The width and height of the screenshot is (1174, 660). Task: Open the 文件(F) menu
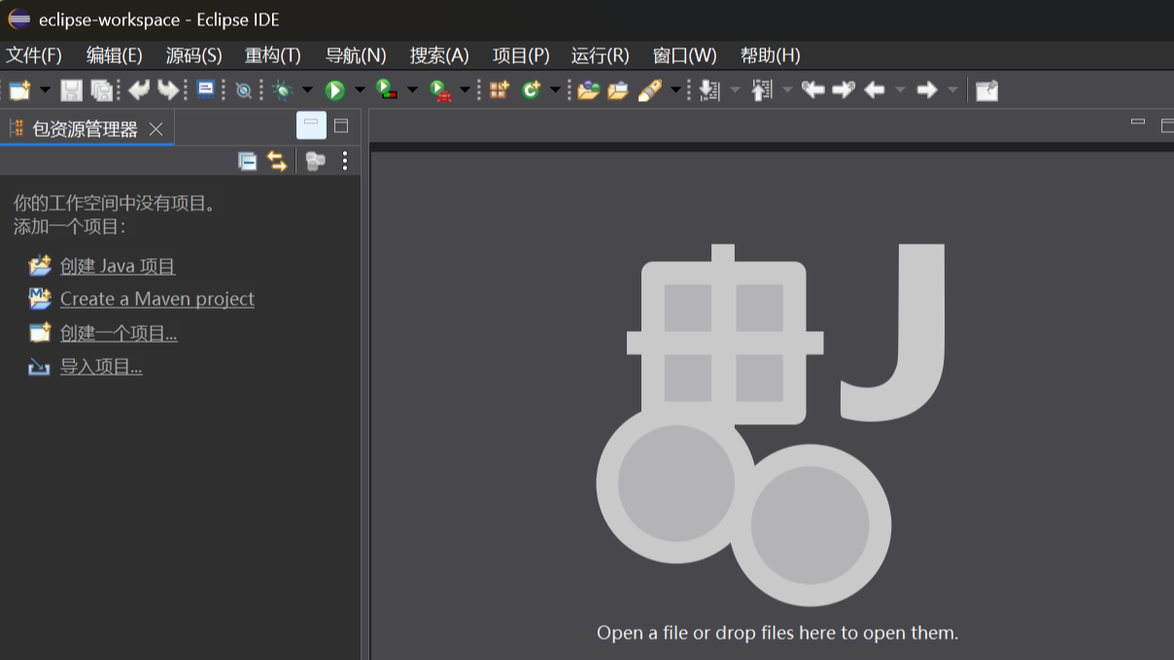coord(34,55)
